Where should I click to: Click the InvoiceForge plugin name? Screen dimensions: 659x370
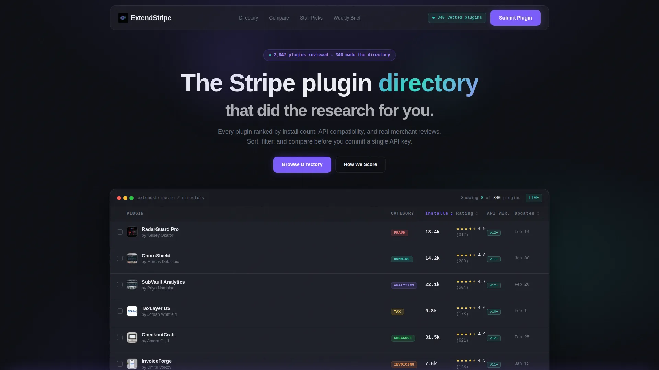[157, 361]
